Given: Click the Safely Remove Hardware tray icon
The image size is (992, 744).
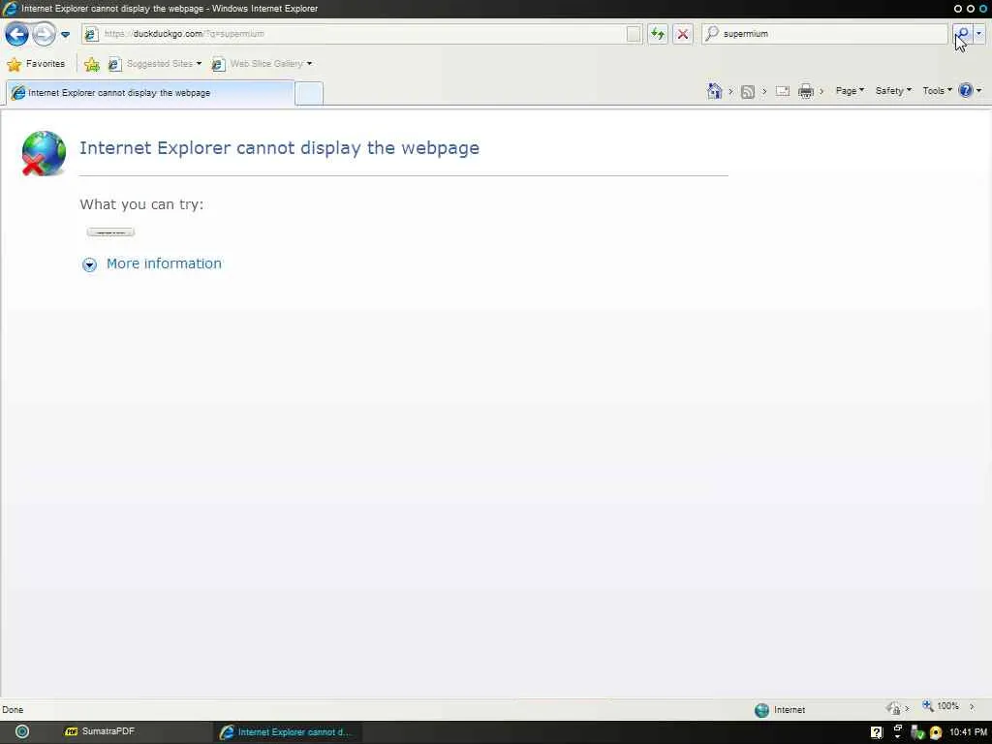Looking at the screenshot, I should 917,733.
